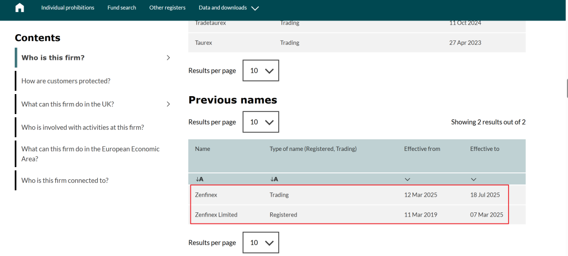The height and width of the screenshot is (256, 568).
Task: Sort by Type of name column arrow
Action: tap(274, 179)
